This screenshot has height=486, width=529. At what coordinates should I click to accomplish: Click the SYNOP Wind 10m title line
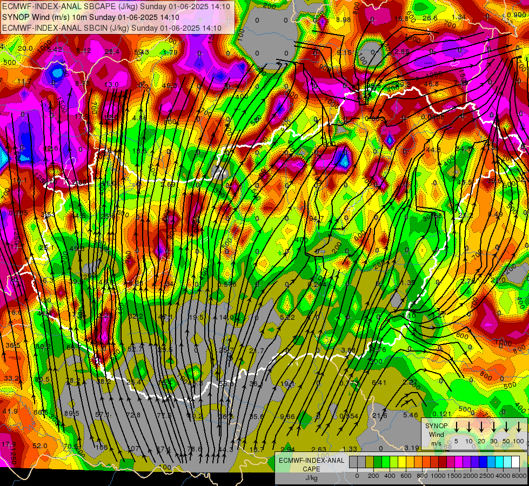pos(91,17)
